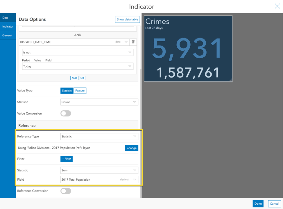The height and width of the screenshot is (209, 283).
Task: Click the resize handle on Crimes indicator
Action: [231, 80]
